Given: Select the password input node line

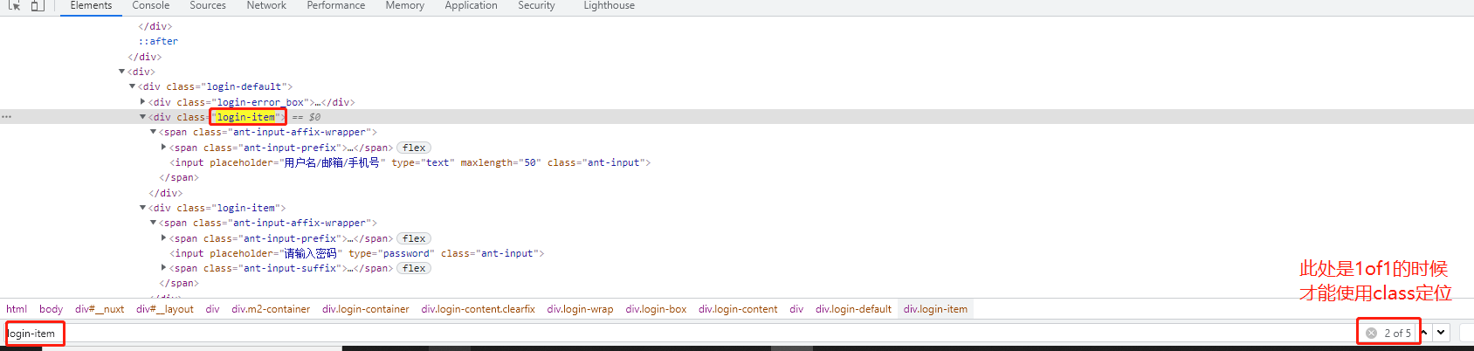Looking at the screenshot, I should pos(356,253).
